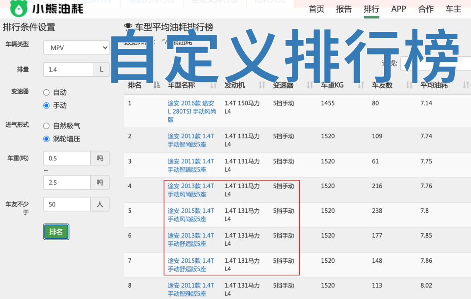Go to 排行 navigation tab
This screenshot has width=471, height=299.
pos(371,9)
